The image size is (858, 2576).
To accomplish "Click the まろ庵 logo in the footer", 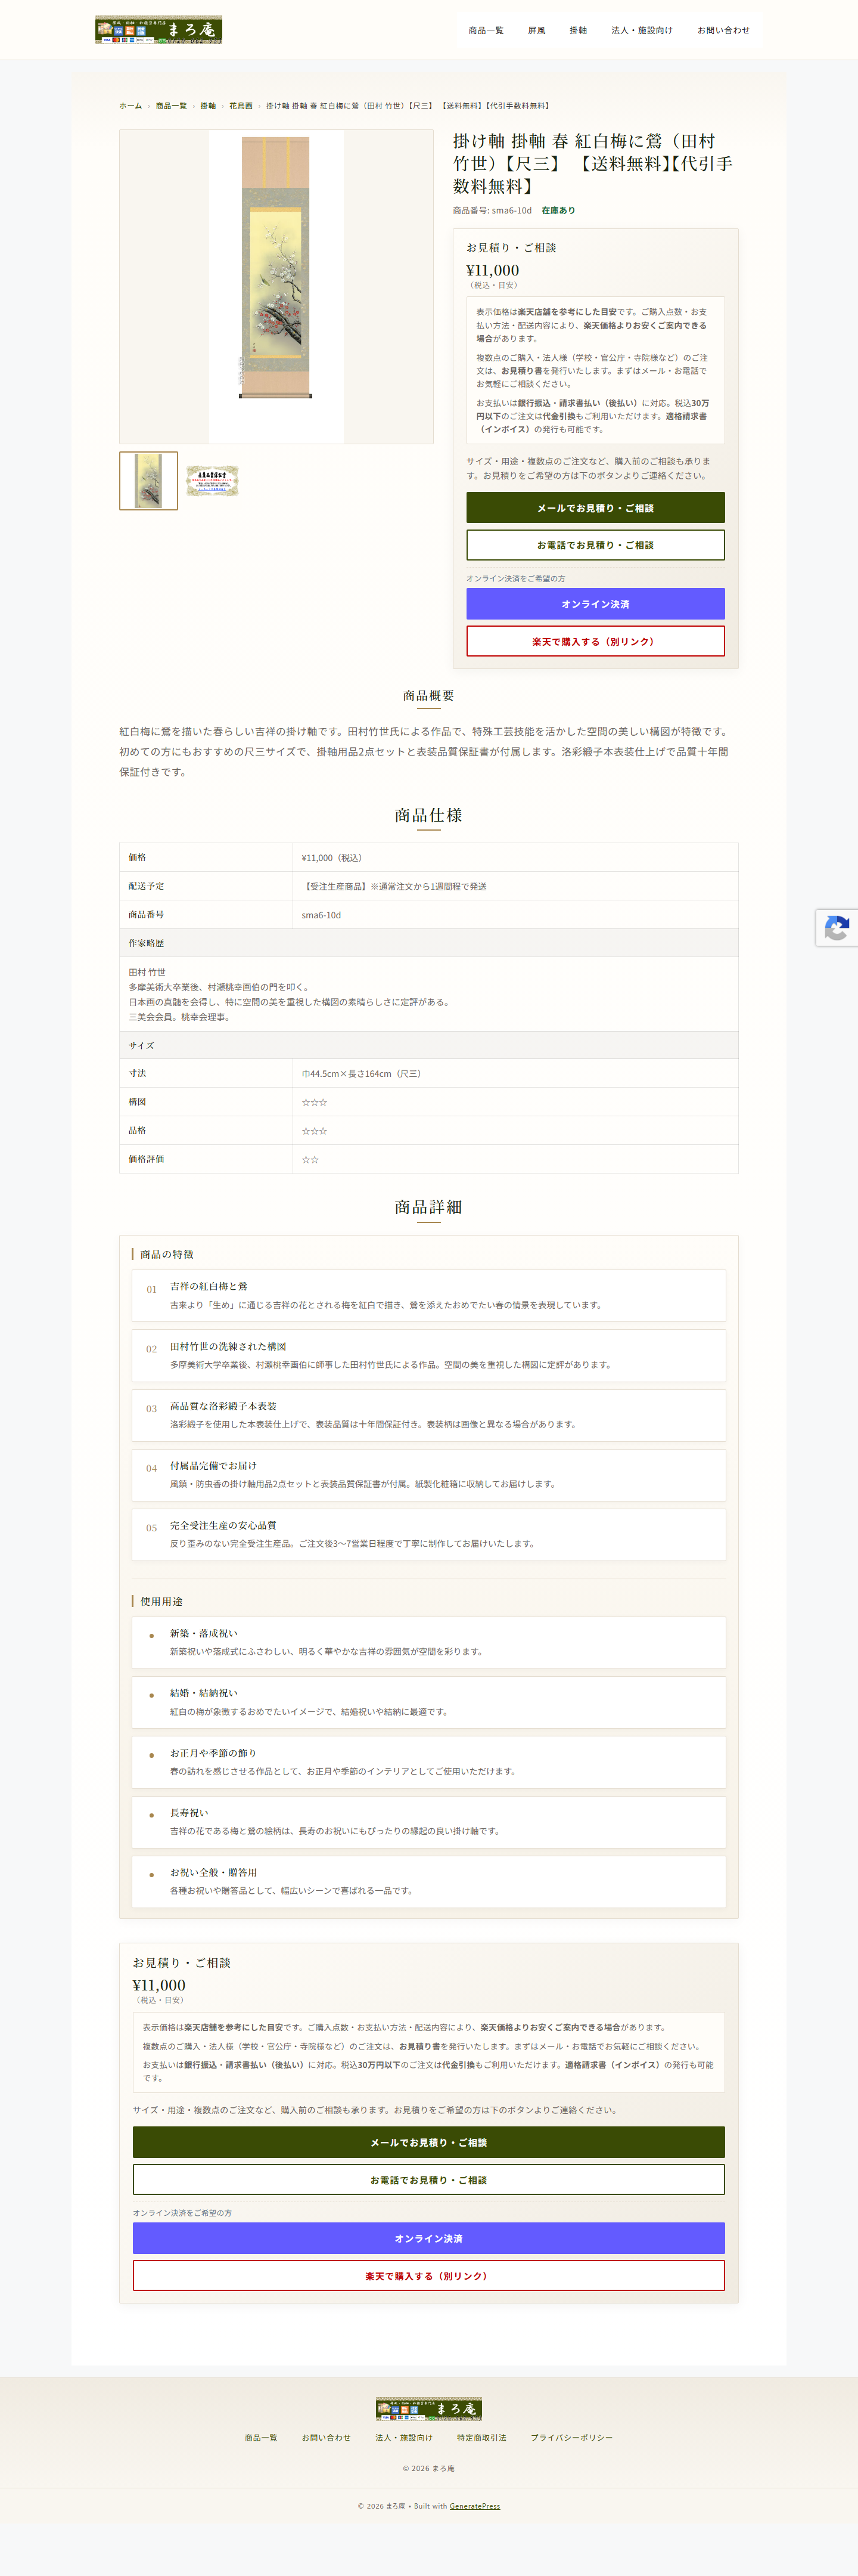I will (x=428, y=2408).
